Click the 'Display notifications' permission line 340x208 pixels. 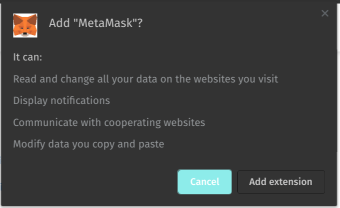61,100
